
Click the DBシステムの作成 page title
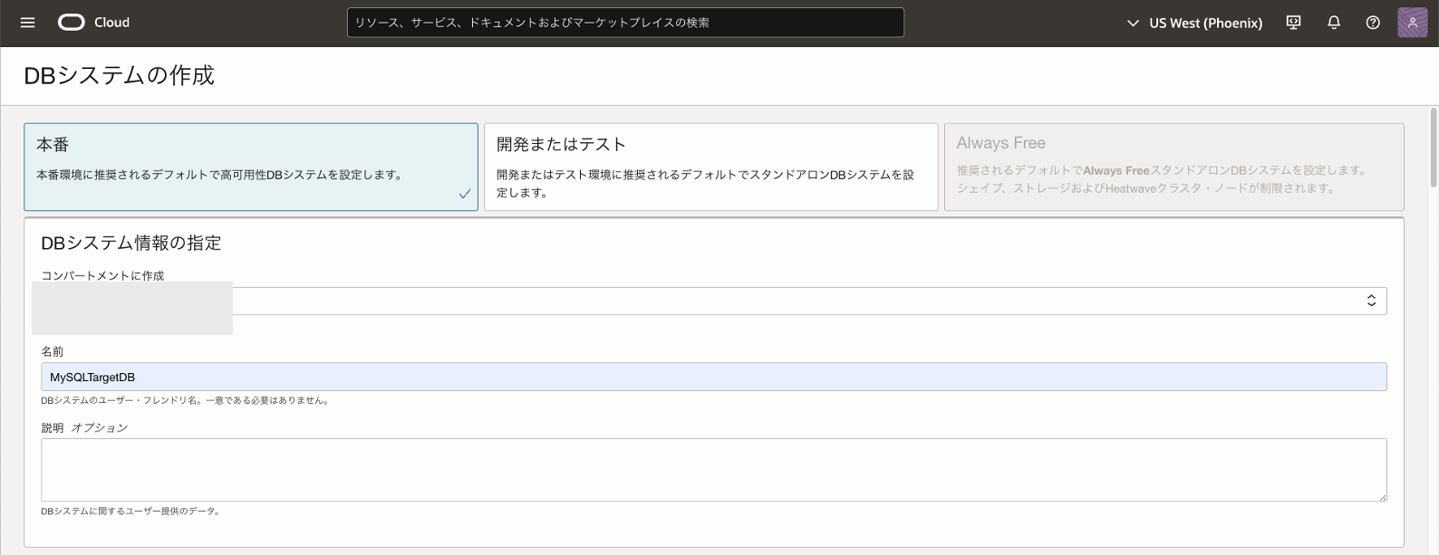[119, 75]
